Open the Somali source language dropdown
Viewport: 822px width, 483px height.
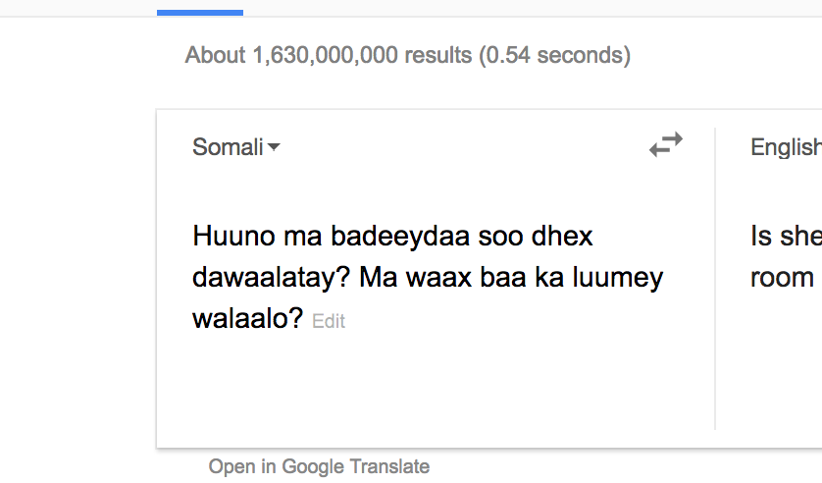point(235,147)
